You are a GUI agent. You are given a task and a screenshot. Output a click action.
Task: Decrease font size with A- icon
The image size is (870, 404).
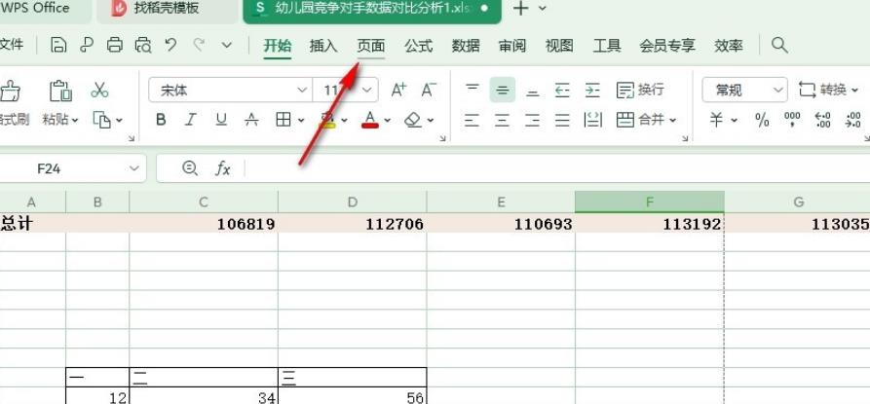428,90
